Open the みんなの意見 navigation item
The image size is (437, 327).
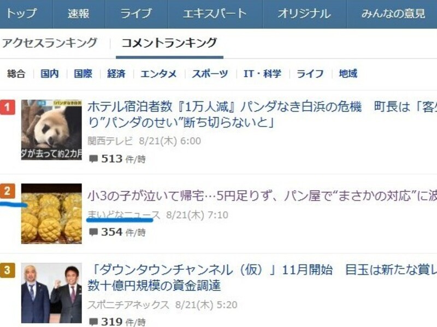[x=393, y=14]
